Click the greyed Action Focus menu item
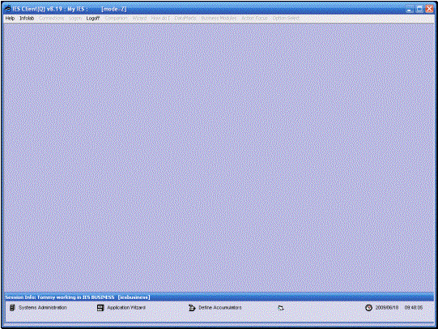The height and width of the screenshot is (329, 438). point(254,18)
